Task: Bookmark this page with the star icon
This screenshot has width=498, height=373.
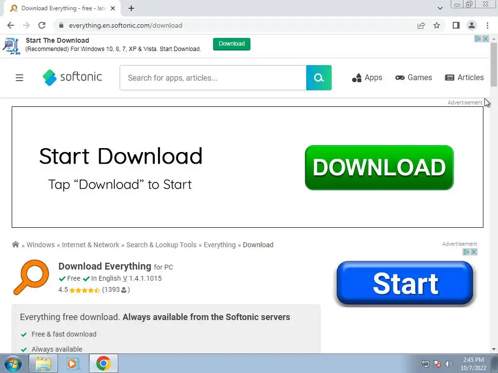Action: pyautogui.click(x=437, y=25)
